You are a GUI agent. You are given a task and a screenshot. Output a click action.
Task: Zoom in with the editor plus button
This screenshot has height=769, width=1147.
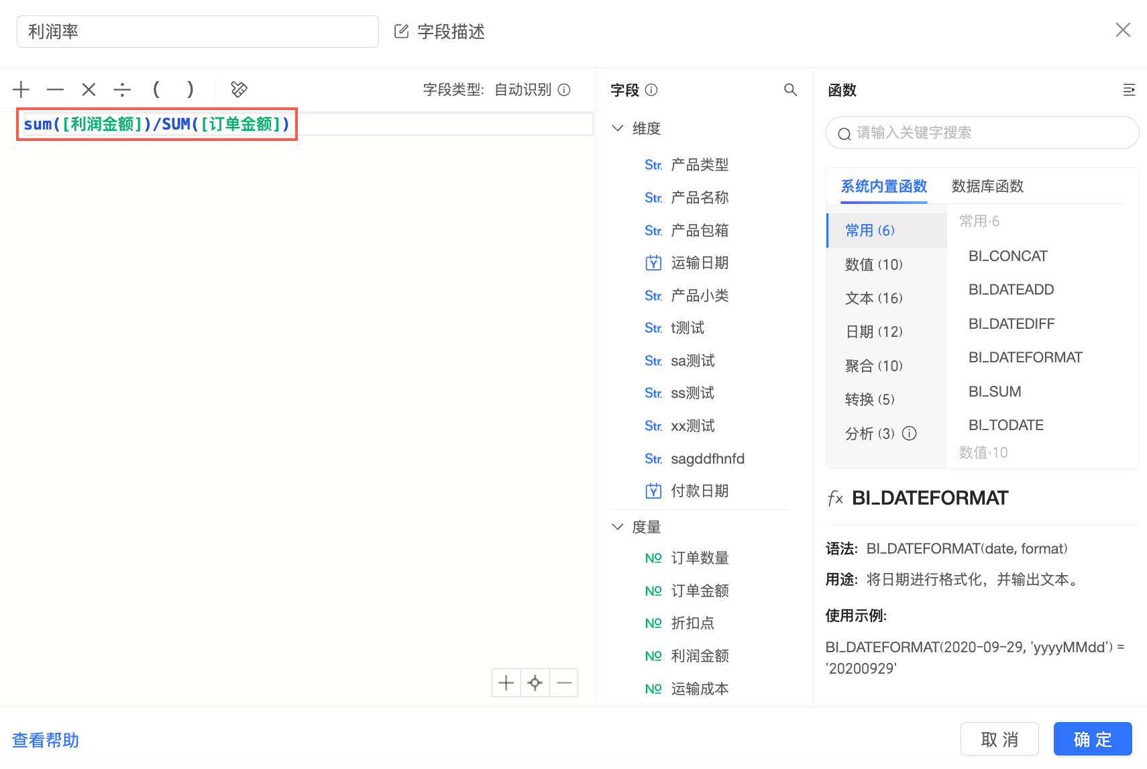click(x=506, y=683)
